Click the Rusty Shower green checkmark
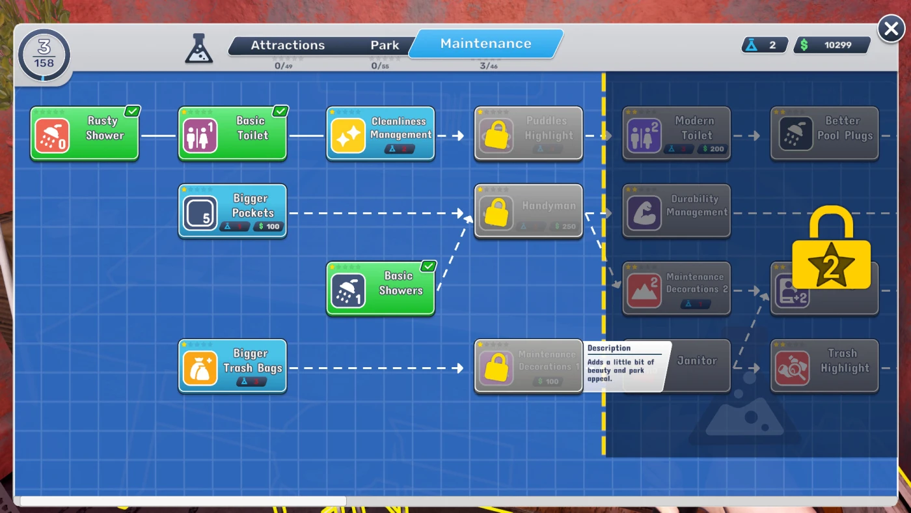Screen dimensions: 911x513 [x=132, y=111]
